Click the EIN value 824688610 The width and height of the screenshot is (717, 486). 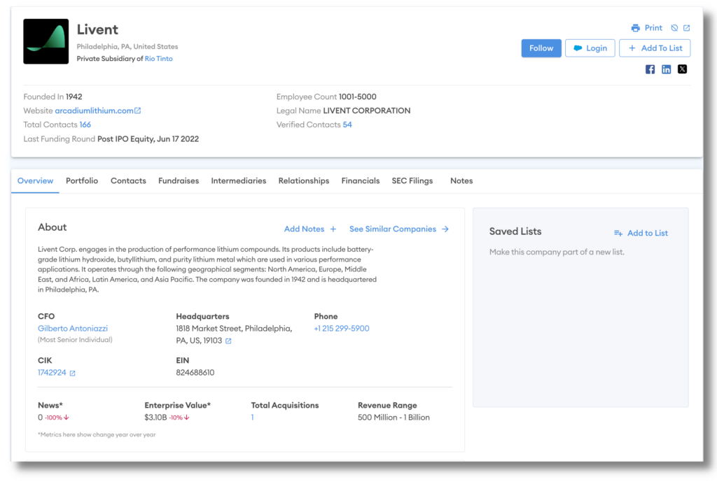195,373
